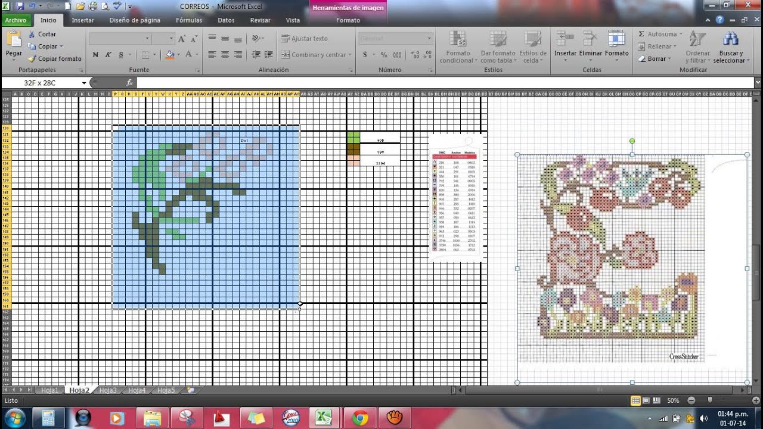Align text to middle vertically
The width and height of the screenshot is (763, 429).
[x=225, y=39]
